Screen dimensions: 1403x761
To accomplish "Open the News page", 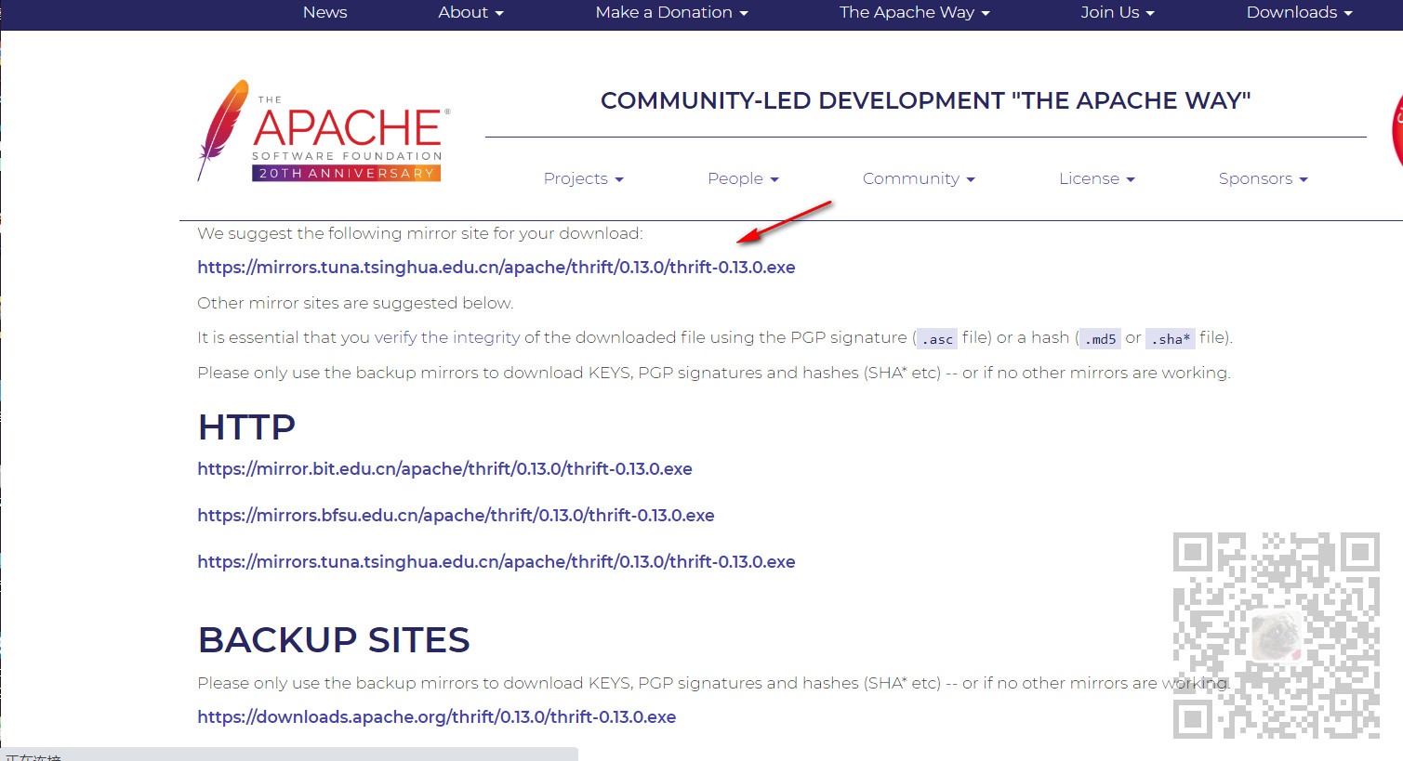I will [x=324, y=12].
